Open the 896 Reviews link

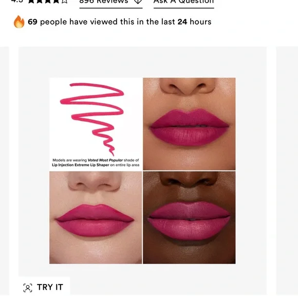pos(104,2)
